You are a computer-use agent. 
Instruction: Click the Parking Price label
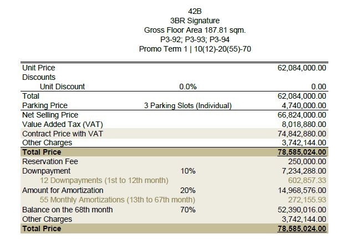coord(45,105)
